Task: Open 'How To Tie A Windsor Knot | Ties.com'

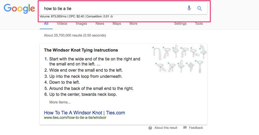Action: click(x=84, y=113)
